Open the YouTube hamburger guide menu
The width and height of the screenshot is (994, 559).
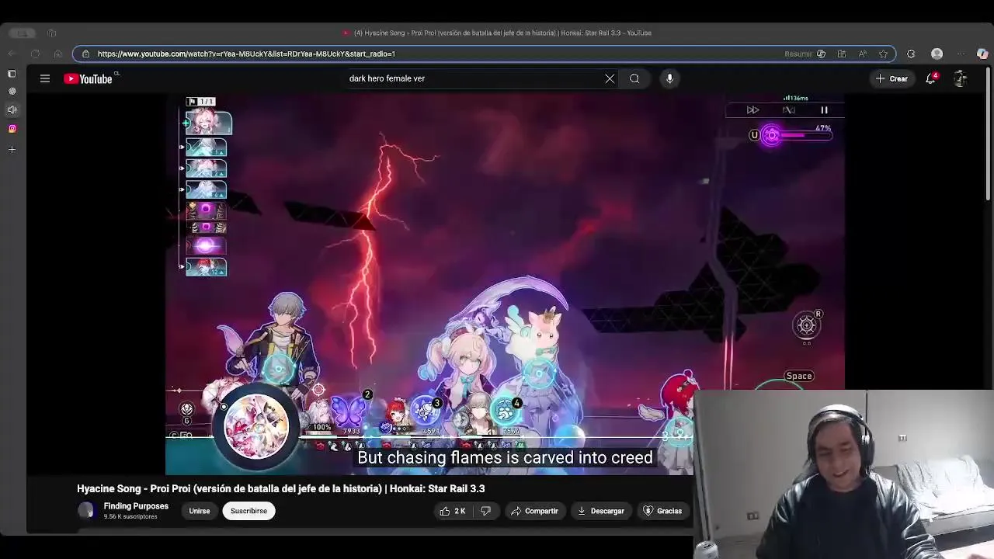point(45,78)
